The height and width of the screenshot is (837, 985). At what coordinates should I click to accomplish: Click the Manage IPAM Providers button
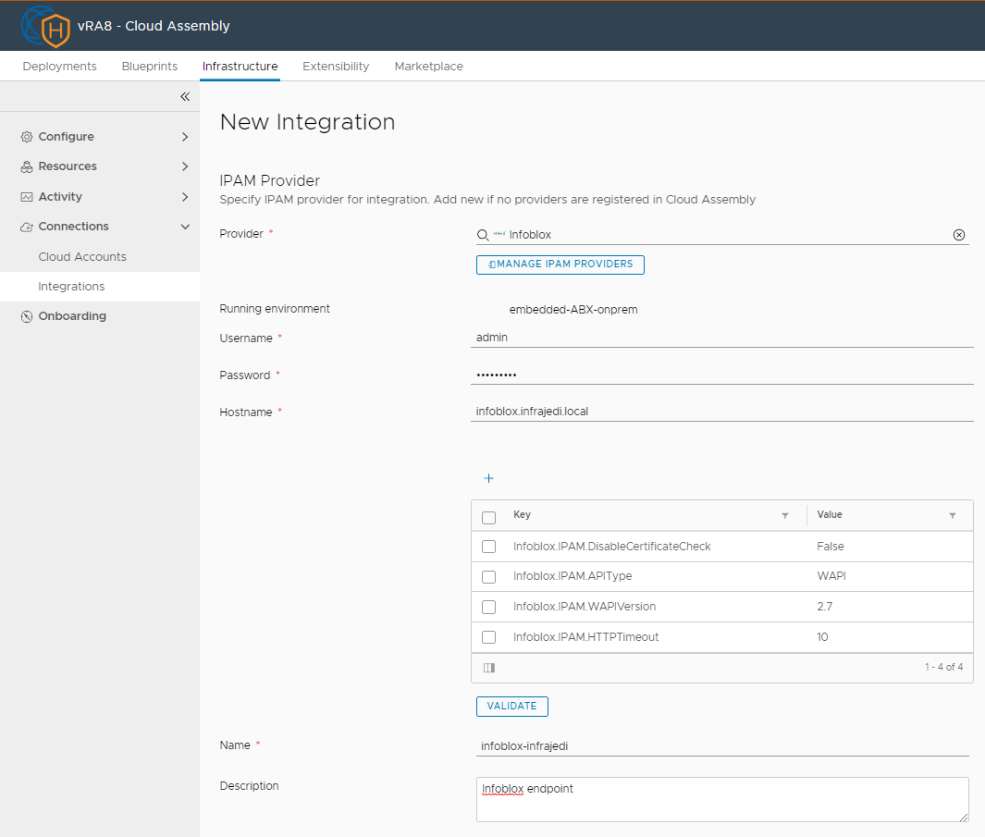(x=560, y=265)
